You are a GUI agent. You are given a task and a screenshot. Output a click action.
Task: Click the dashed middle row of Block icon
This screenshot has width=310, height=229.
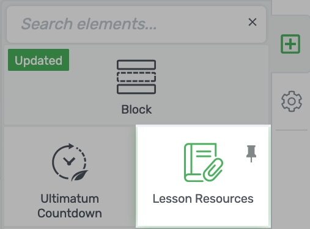coord(136,77)
